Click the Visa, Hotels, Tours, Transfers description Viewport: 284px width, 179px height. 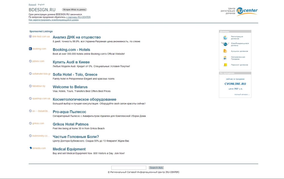click(x=82, y=91)
